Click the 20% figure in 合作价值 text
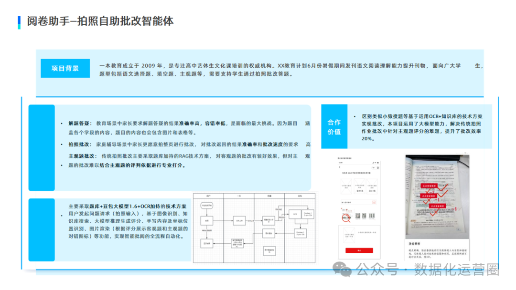The height and width of the screenshot is (290, 516). pyautogui.click(x=367, y=139)
